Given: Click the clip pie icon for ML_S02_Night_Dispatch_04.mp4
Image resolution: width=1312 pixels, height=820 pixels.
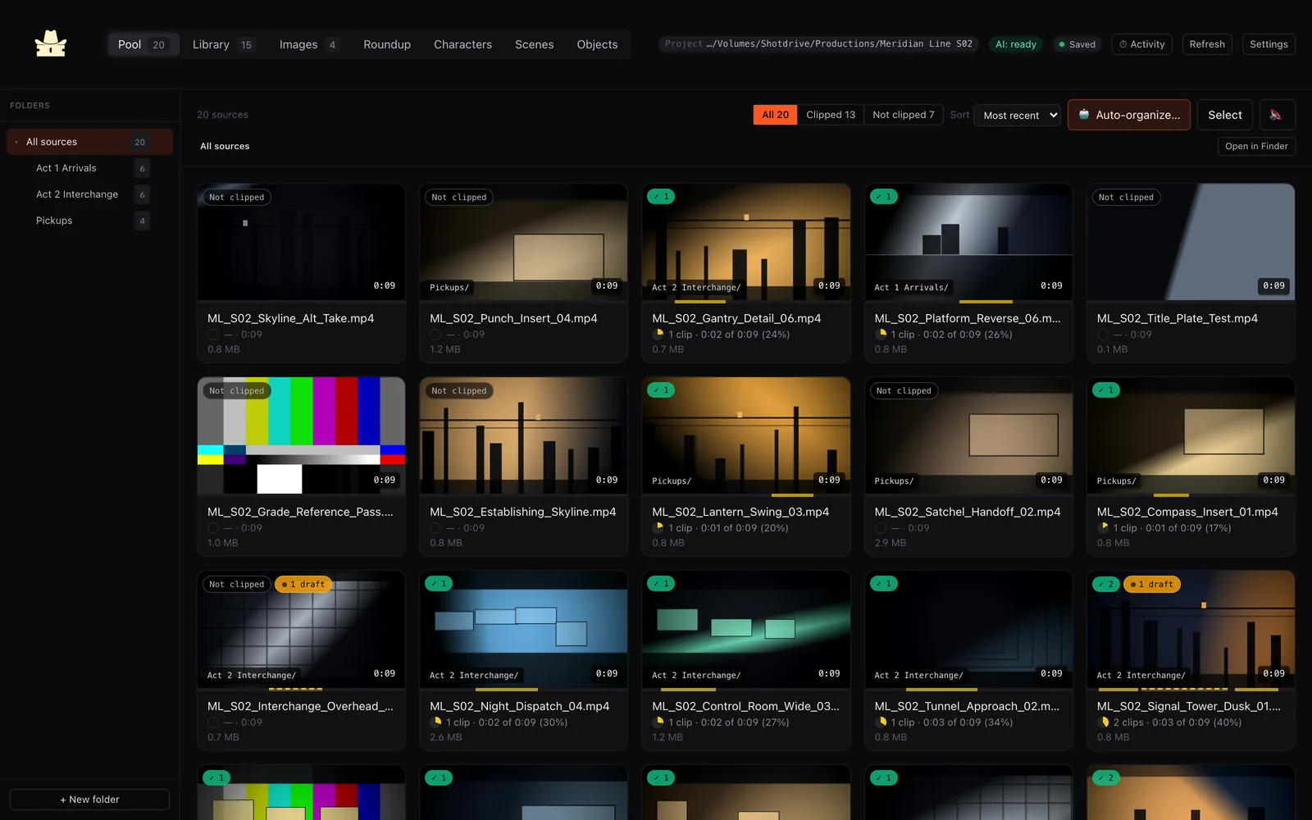Looking at the screenshot, I should tap(435, 722).
